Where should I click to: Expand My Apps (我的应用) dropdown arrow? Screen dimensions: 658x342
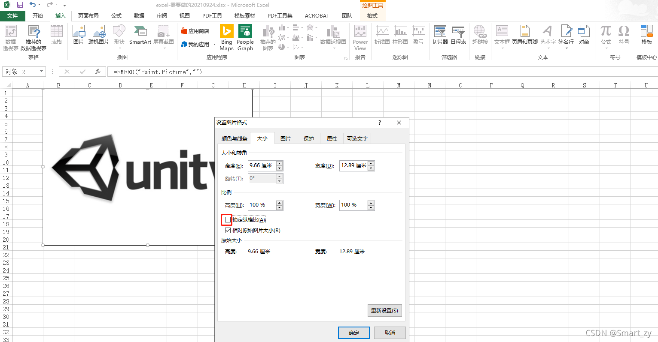point(214,45)
